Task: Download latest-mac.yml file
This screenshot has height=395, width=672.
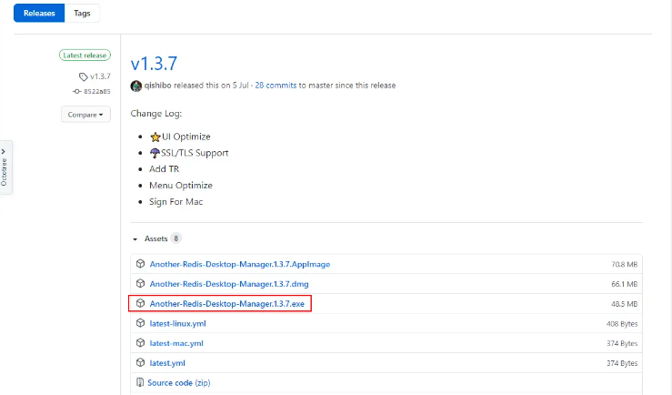Action: coord(176,343)
